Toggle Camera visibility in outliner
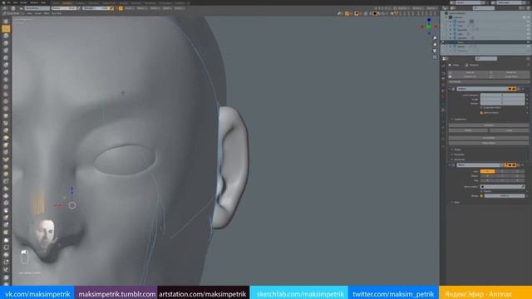Image resolution: width=532 pixels, height=299 pixels. pyautogui.click(x=528, y=22)
